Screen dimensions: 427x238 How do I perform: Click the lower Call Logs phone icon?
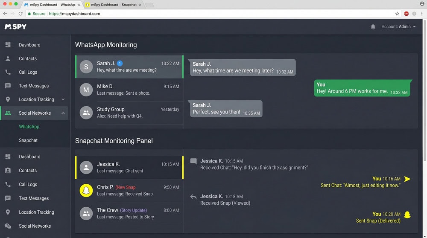pos(8,184)
